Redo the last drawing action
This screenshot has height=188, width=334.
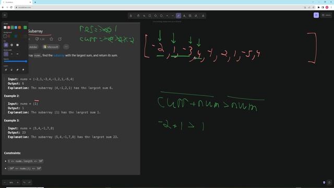click(29, 182)
